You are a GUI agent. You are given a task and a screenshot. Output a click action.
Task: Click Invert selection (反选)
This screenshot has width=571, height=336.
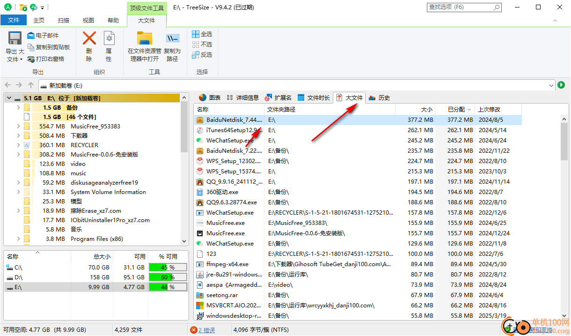click(x=202, y=55)
